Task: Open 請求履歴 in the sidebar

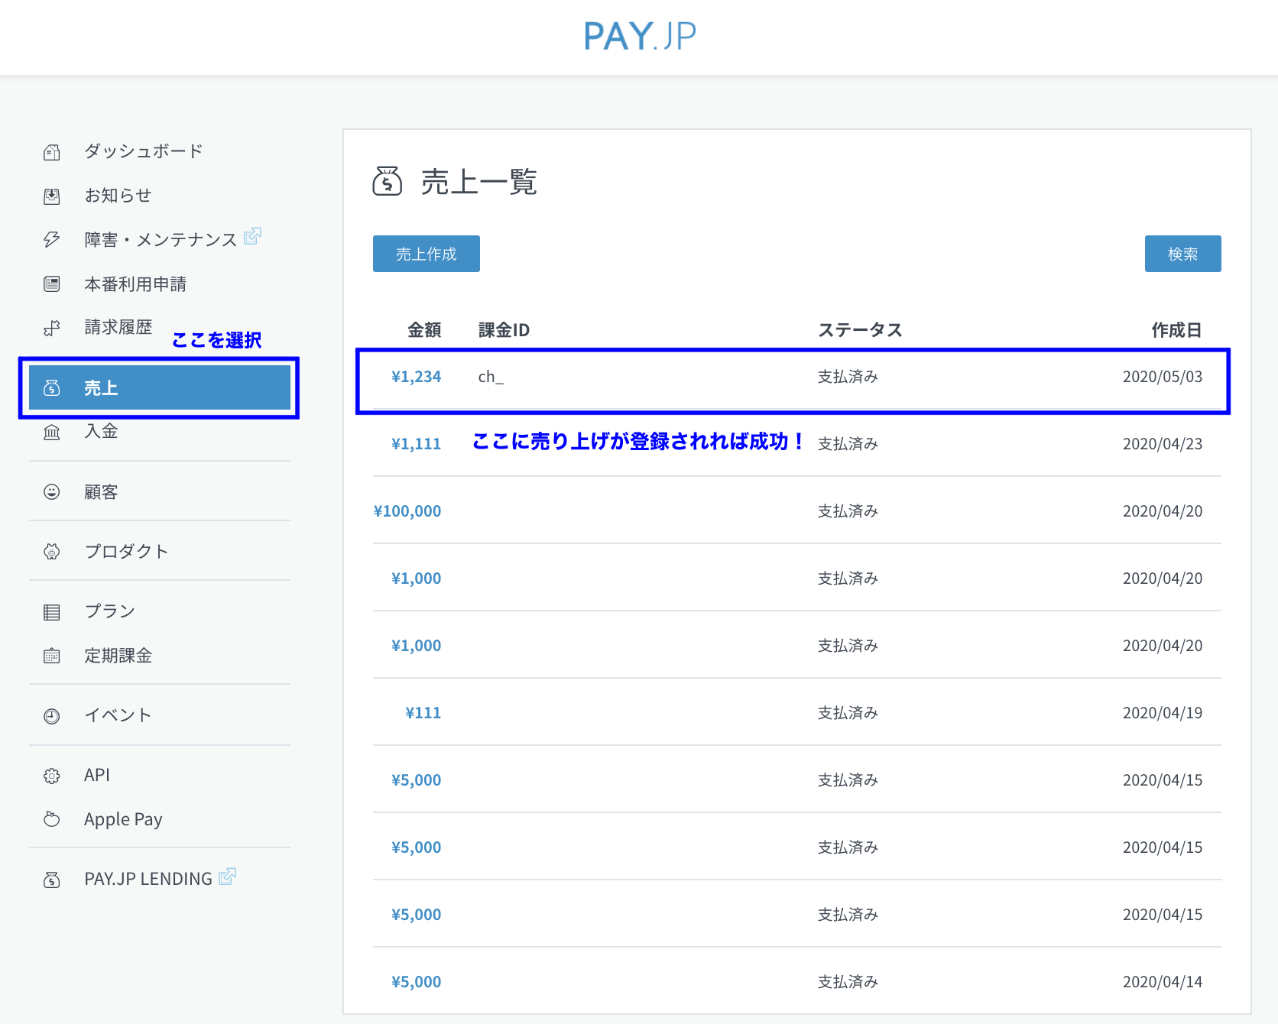Action: pyautogui.click(x=118, y=327)
